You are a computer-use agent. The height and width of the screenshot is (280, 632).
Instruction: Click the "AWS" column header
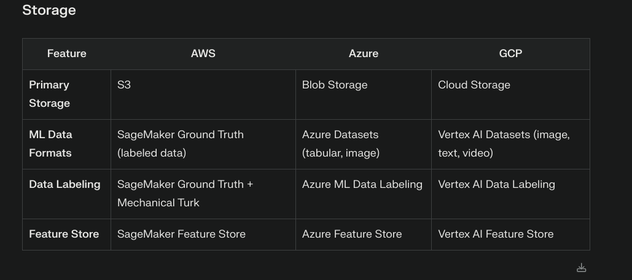pos(203,53)
